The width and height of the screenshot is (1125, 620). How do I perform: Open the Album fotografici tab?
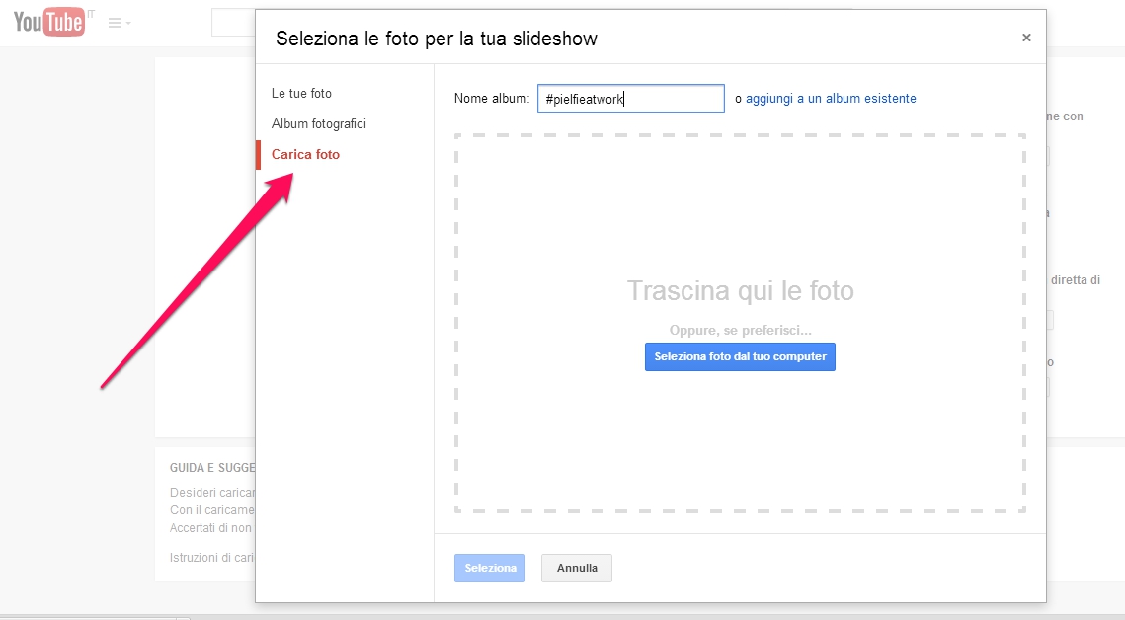(319, 124)
